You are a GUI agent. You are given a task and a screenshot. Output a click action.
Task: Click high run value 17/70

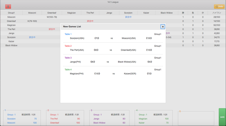pos(217,41)
